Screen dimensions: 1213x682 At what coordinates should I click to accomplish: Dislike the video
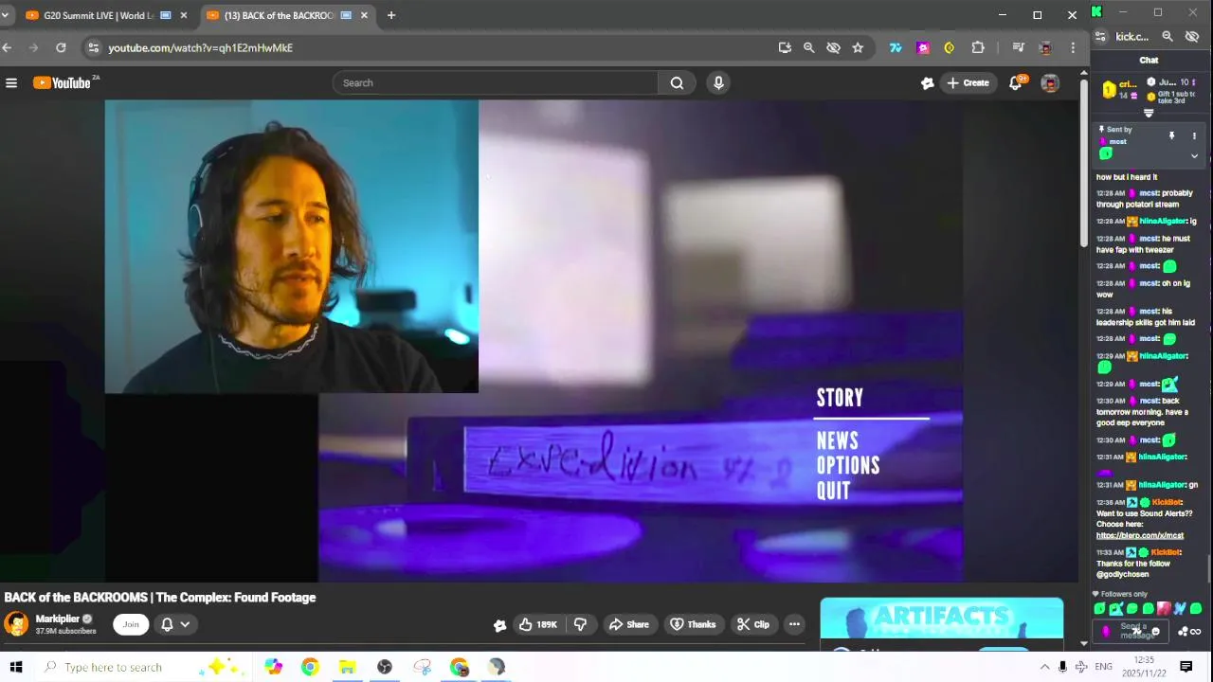coord(580,624)
